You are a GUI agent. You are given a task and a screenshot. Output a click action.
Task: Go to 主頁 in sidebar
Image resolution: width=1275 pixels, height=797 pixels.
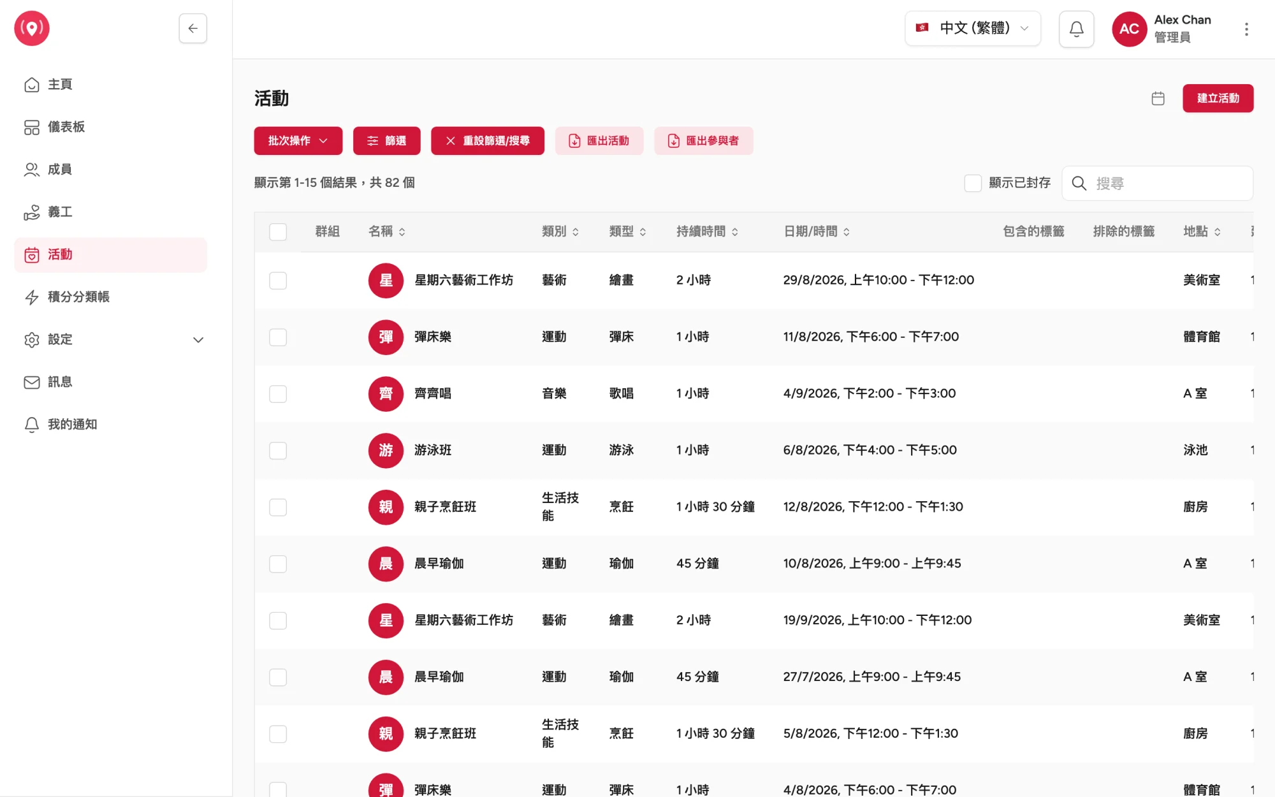[x=110, y=85]
